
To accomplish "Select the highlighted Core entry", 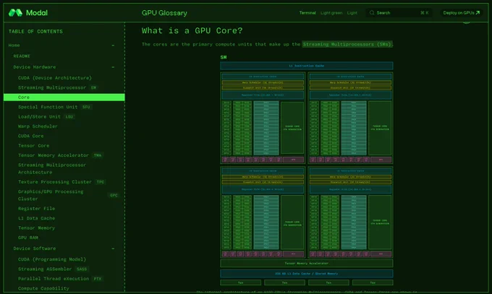I will 64,98.
